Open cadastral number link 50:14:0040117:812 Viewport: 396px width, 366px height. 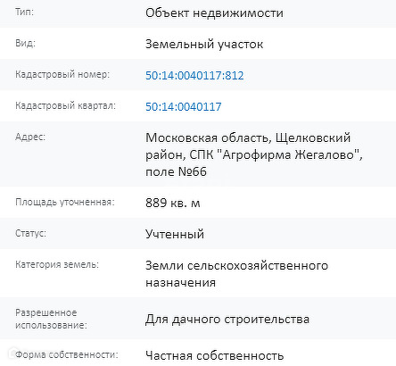(x=194, y=76)
